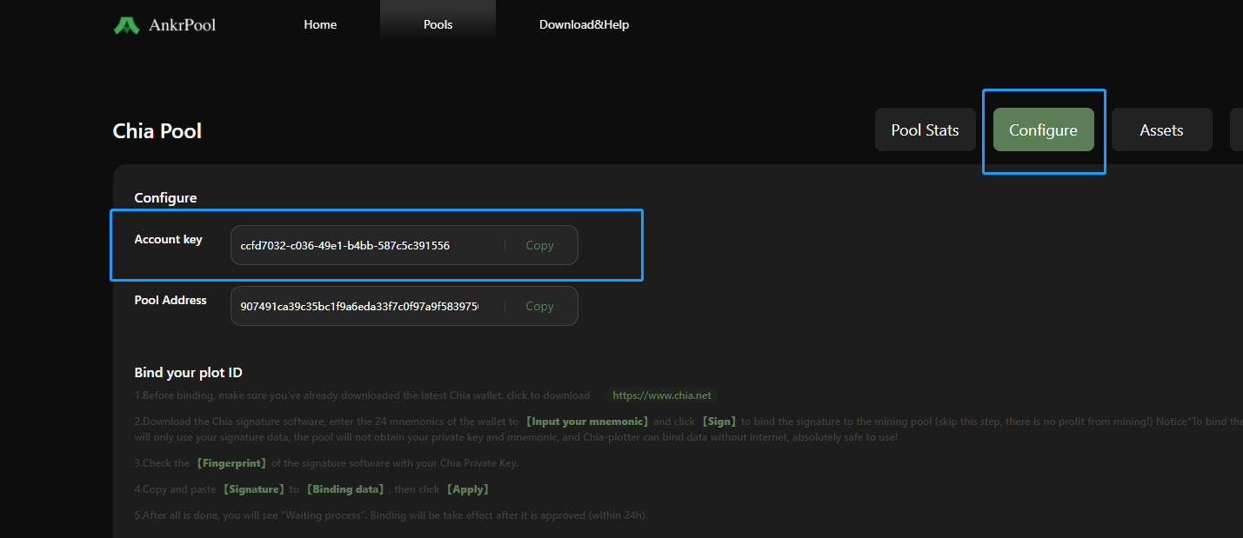
Task: Open Download&Help page
Action: click(584, 24)
